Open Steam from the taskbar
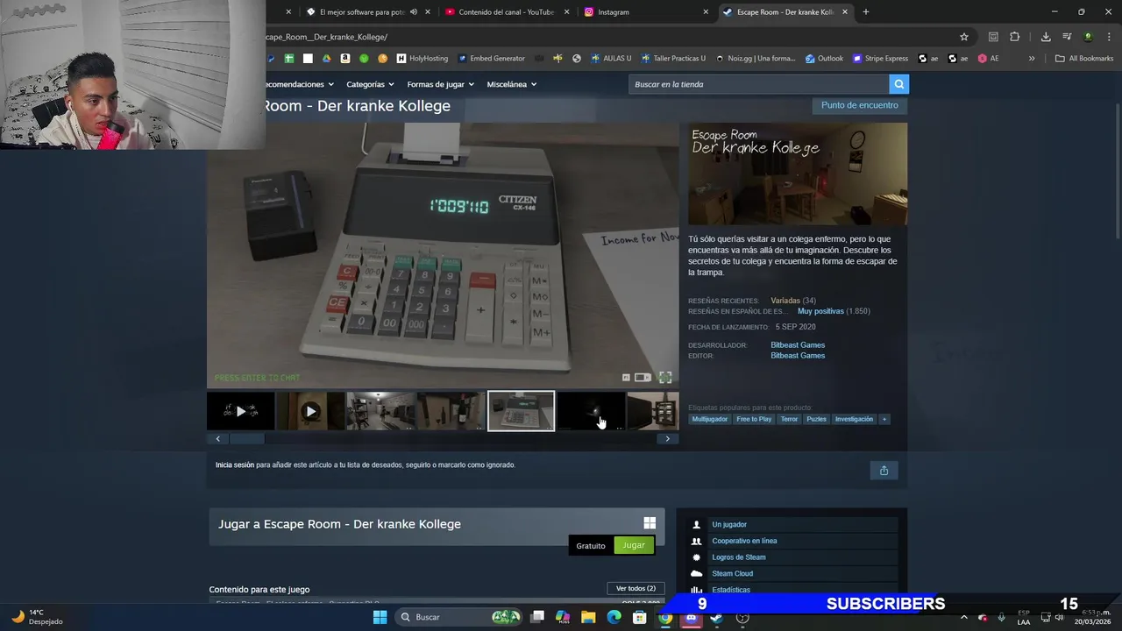This screenshot has width=1122, height=631. [x=717, y=617]
